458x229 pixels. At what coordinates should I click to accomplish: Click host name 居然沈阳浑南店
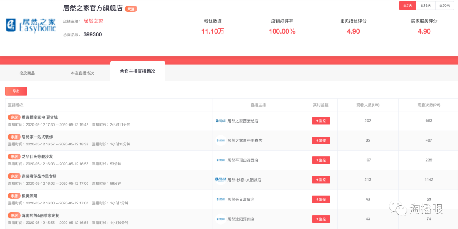pyautogui.click(x=241, y=219)
